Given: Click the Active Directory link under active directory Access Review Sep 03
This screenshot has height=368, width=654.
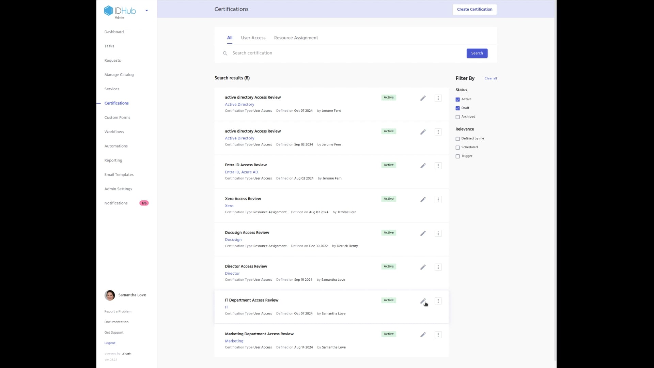Looking at the screenshot, I should (x=239, y=138).
